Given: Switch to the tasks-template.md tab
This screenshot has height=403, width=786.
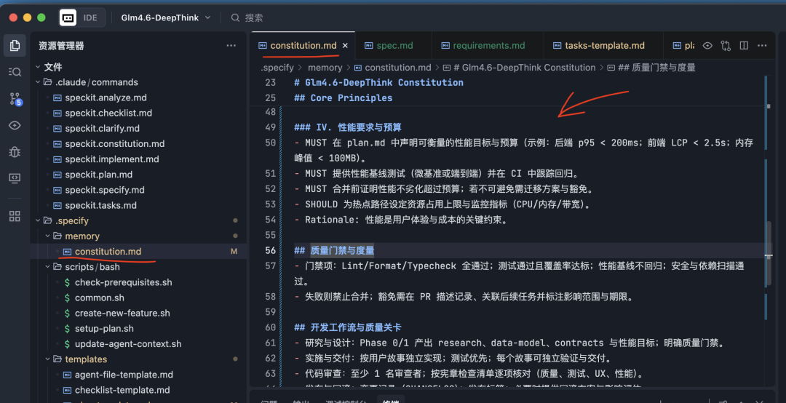Looking at the screenshot, I should [603, 46].
